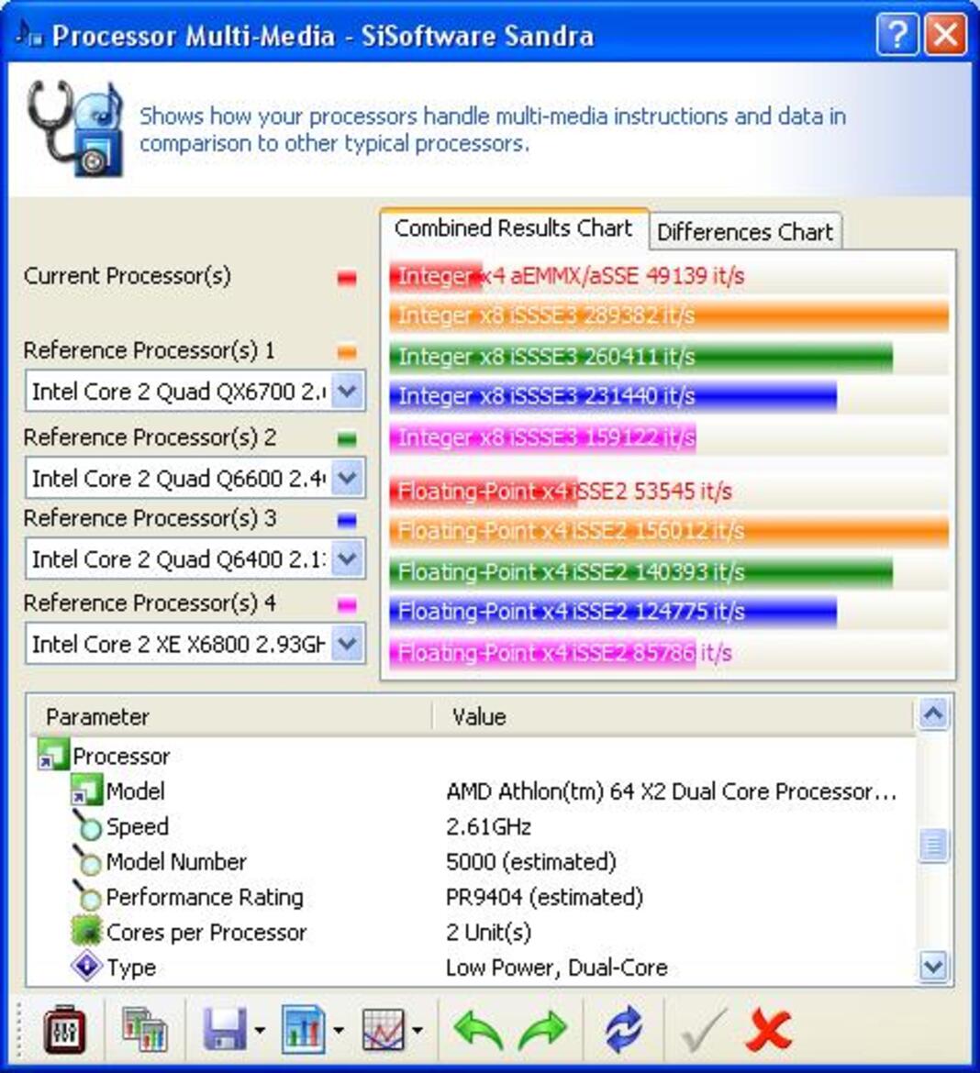Click the green Integer x8 iSSSE3 260411 bar
Viewport: 980px width, 1073px height.
coord(641,357)
